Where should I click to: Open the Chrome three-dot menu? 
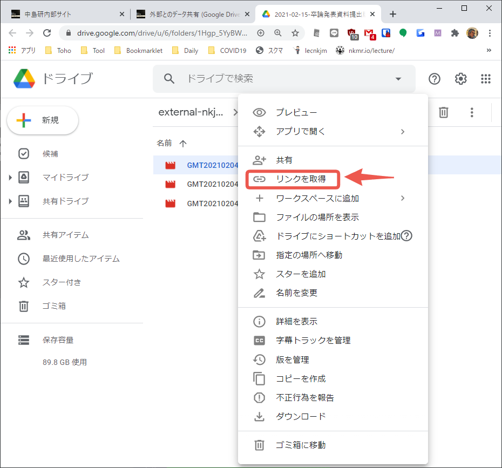click(x=490, y=32)
